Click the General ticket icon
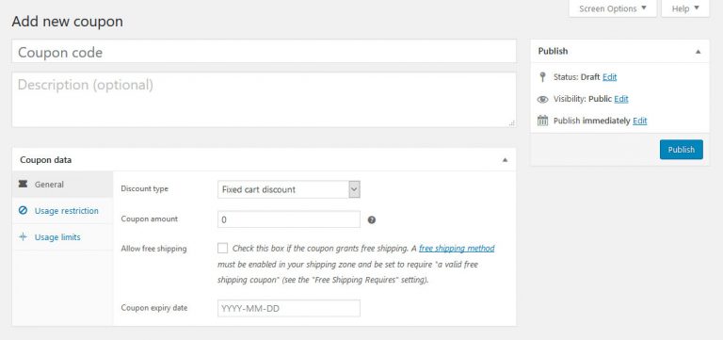Image resolution: width=723 pixels, height=340 pixels. (x=23, y=184)
